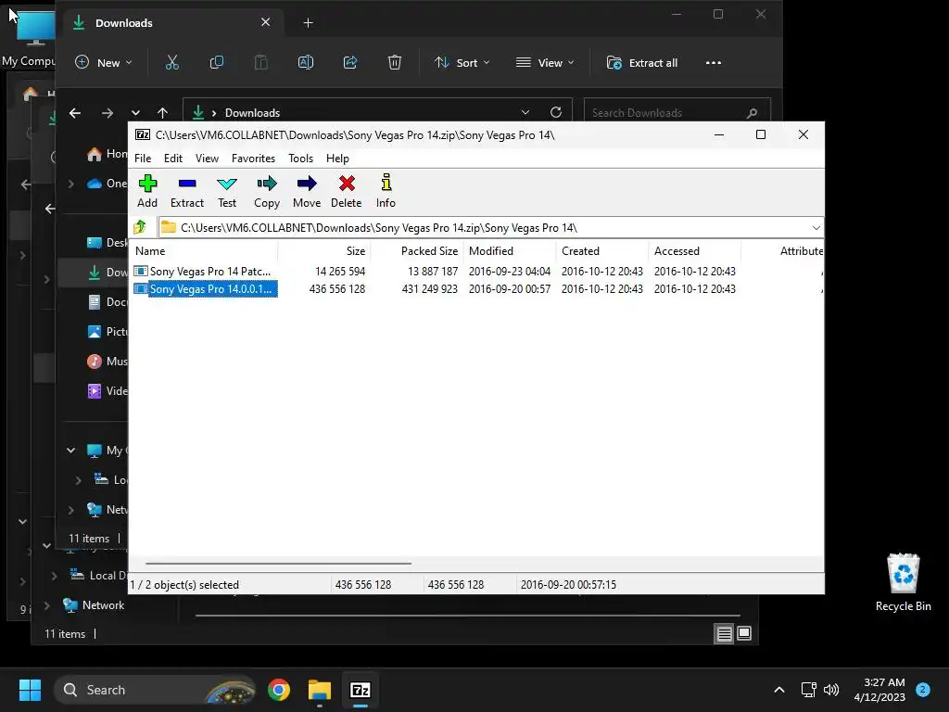
Task: Open the Sort dropdown in Explorer
Action: [462, 62]
